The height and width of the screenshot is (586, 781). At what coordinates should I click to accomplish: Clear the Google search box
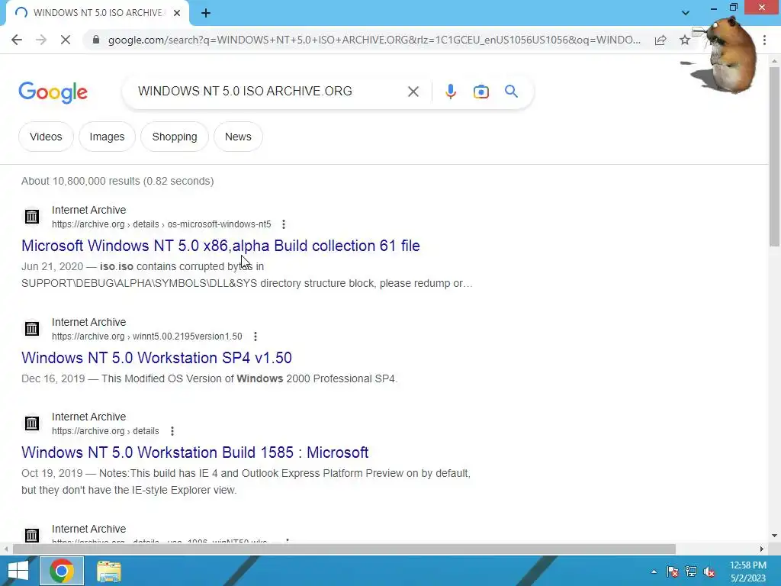413,92
